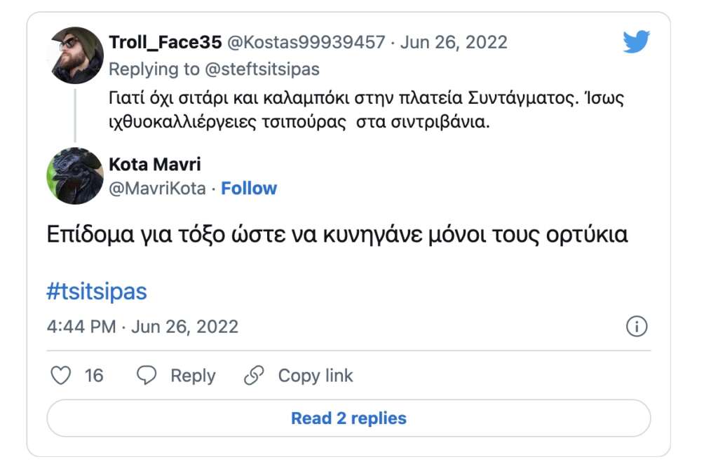The image size is (718, 464).
Task: Click the 4:44 PM tweet timestamp
Action: [x=81, y=327]
